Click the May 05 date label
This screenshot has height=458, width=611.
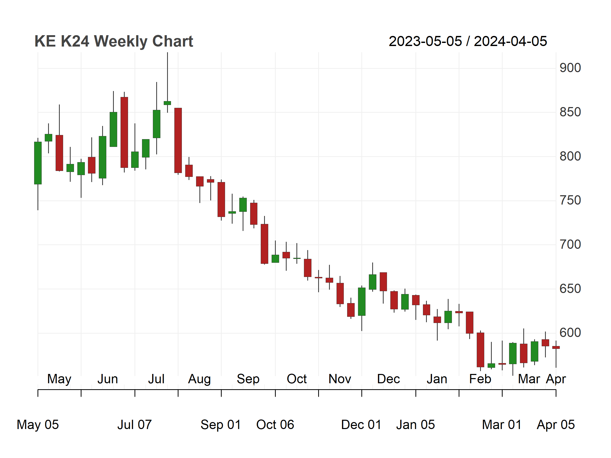(38, 425)
